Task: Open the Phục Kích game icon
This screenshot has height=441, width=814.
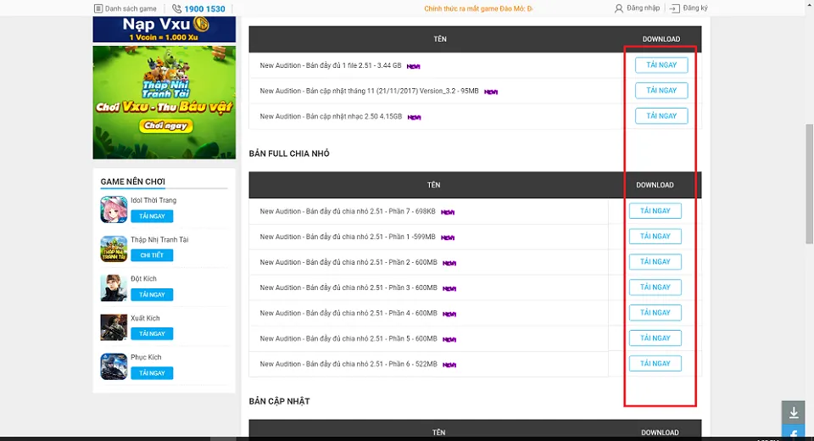Action: pyautogui.click(x=114, y=366)
